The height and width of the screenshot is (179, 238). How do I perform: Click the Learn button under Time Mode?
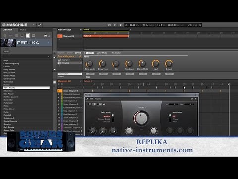(90, 74)
